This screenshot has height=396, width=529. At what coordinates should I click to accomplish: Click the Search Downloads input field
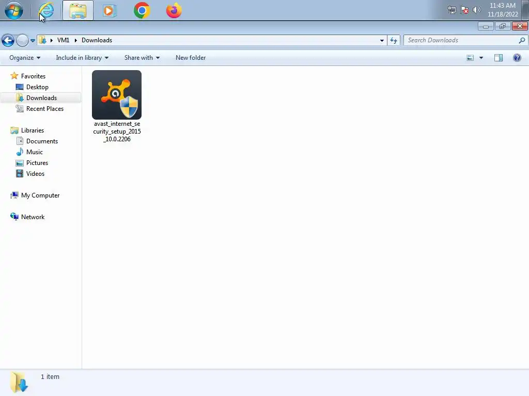click(465, 40)
